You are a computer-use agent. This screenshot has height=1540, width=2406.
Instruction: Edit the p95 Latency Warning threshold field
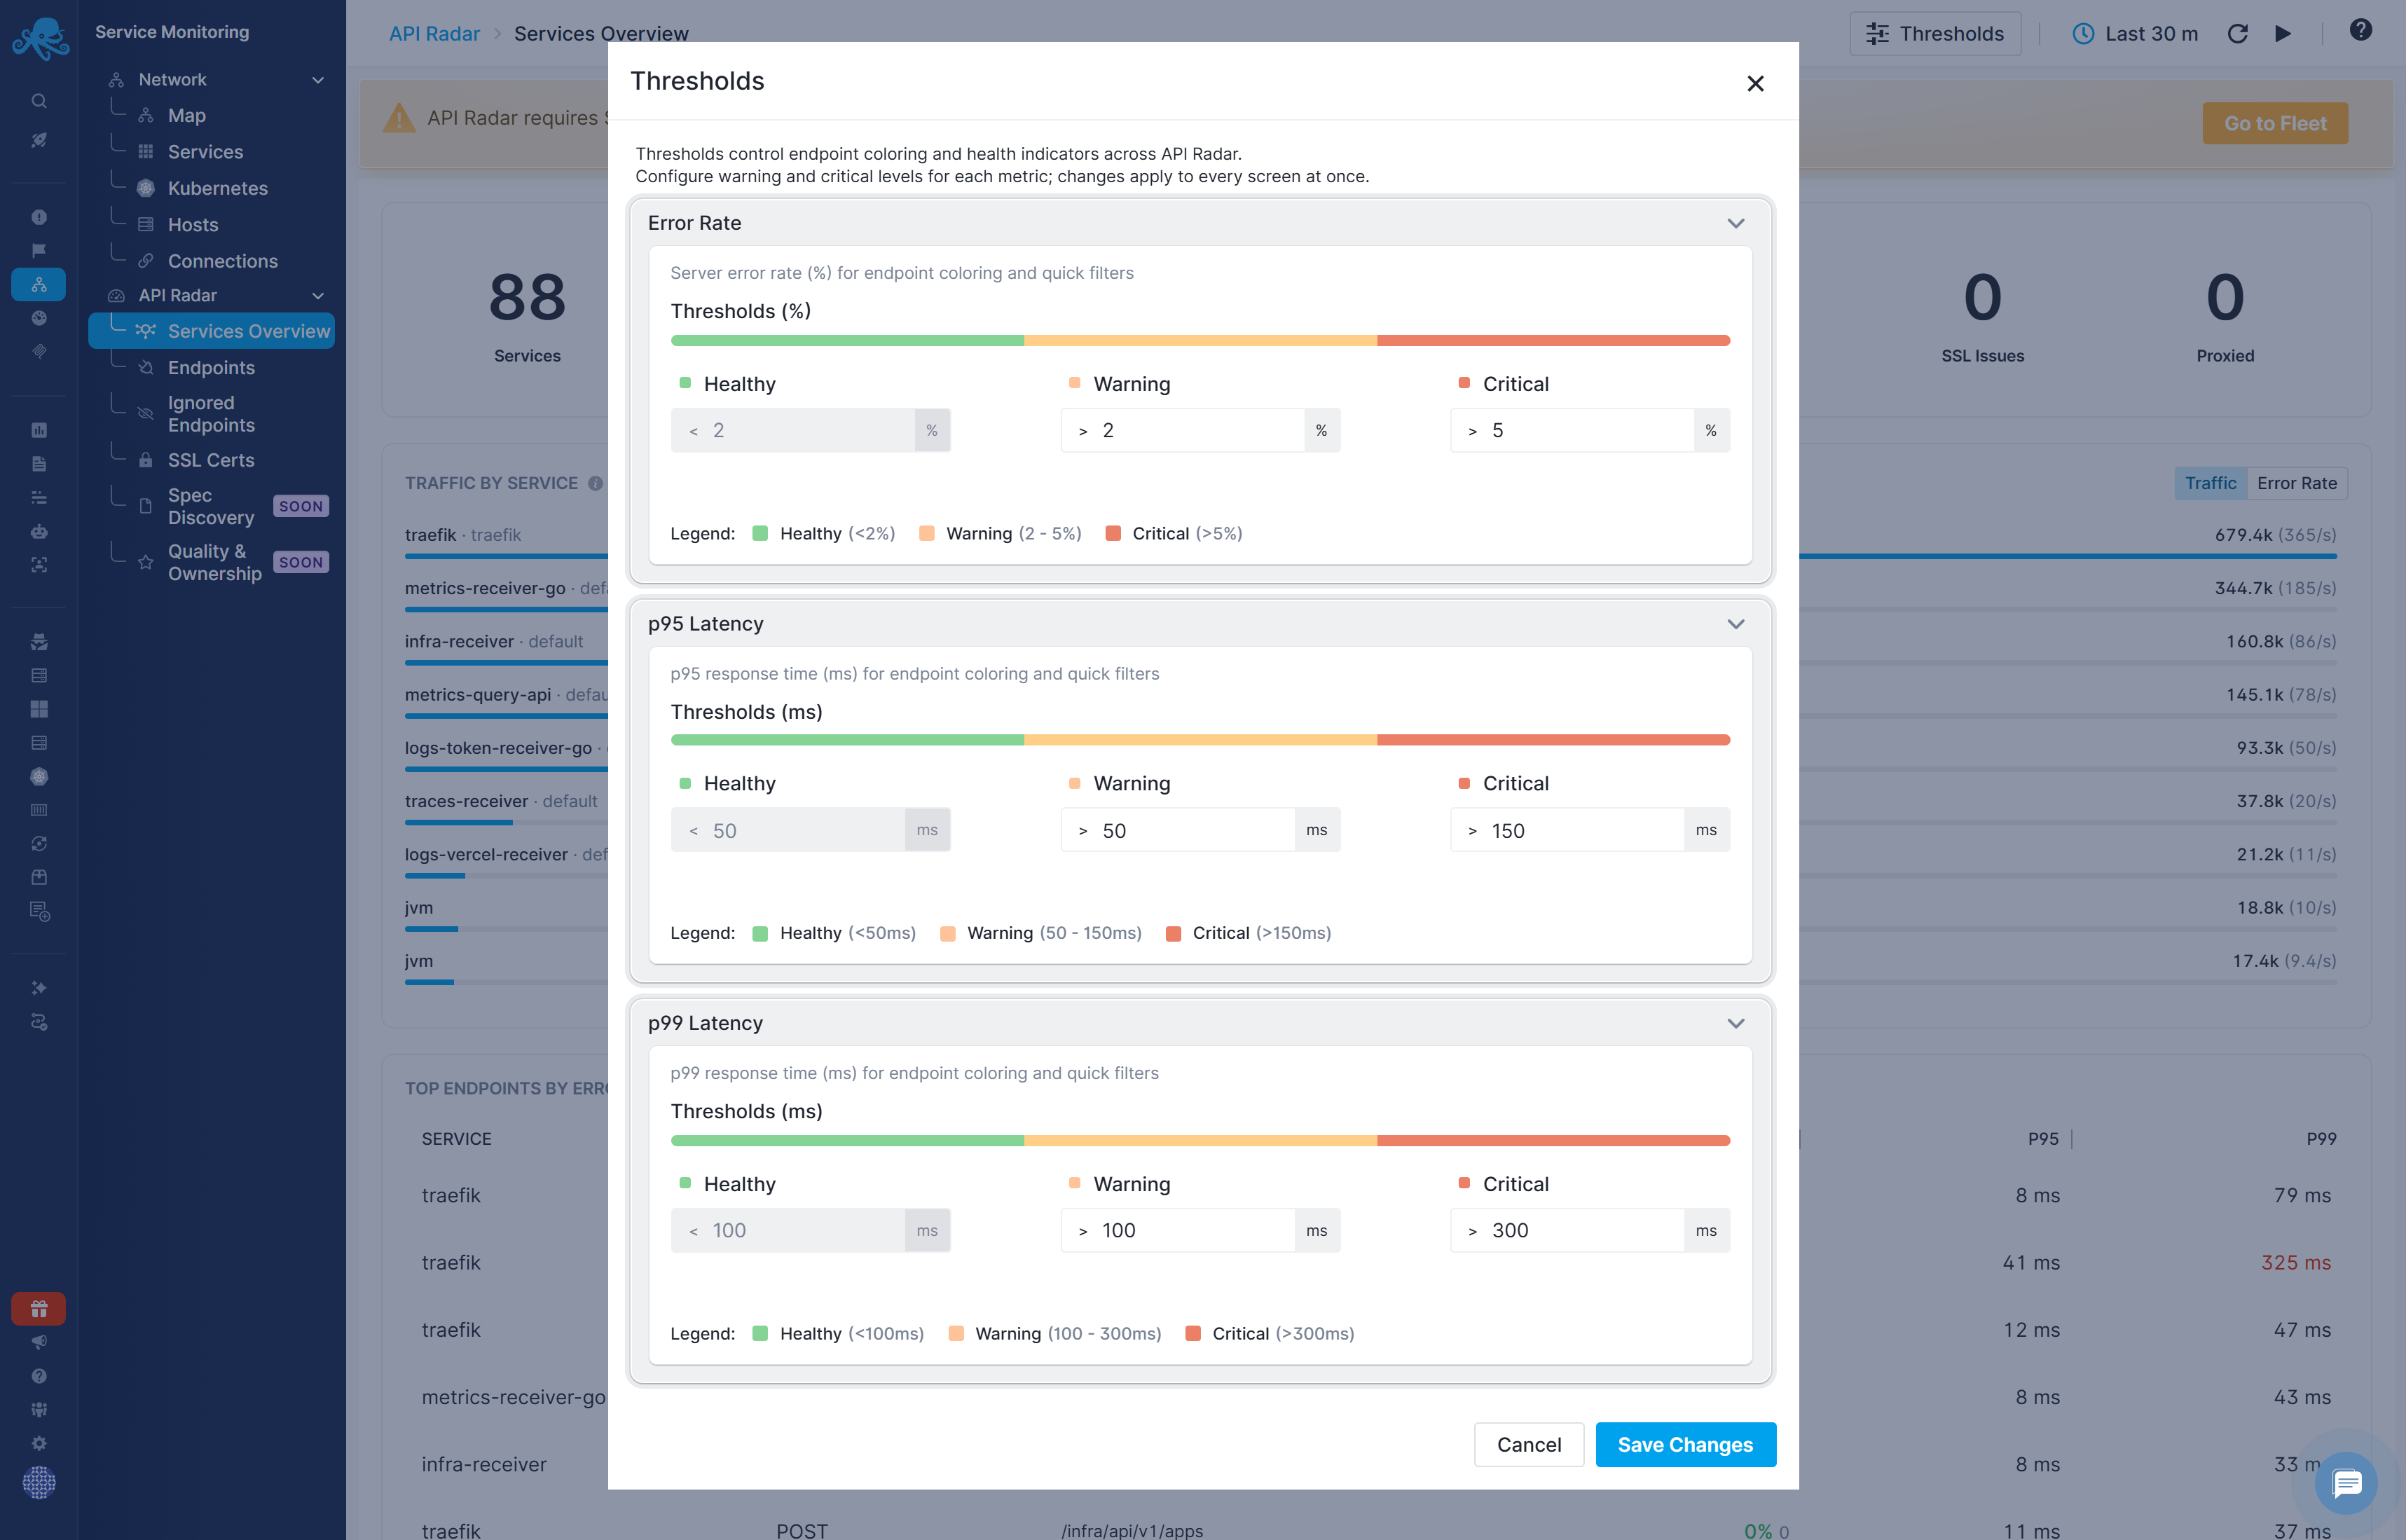(1200, 830)
